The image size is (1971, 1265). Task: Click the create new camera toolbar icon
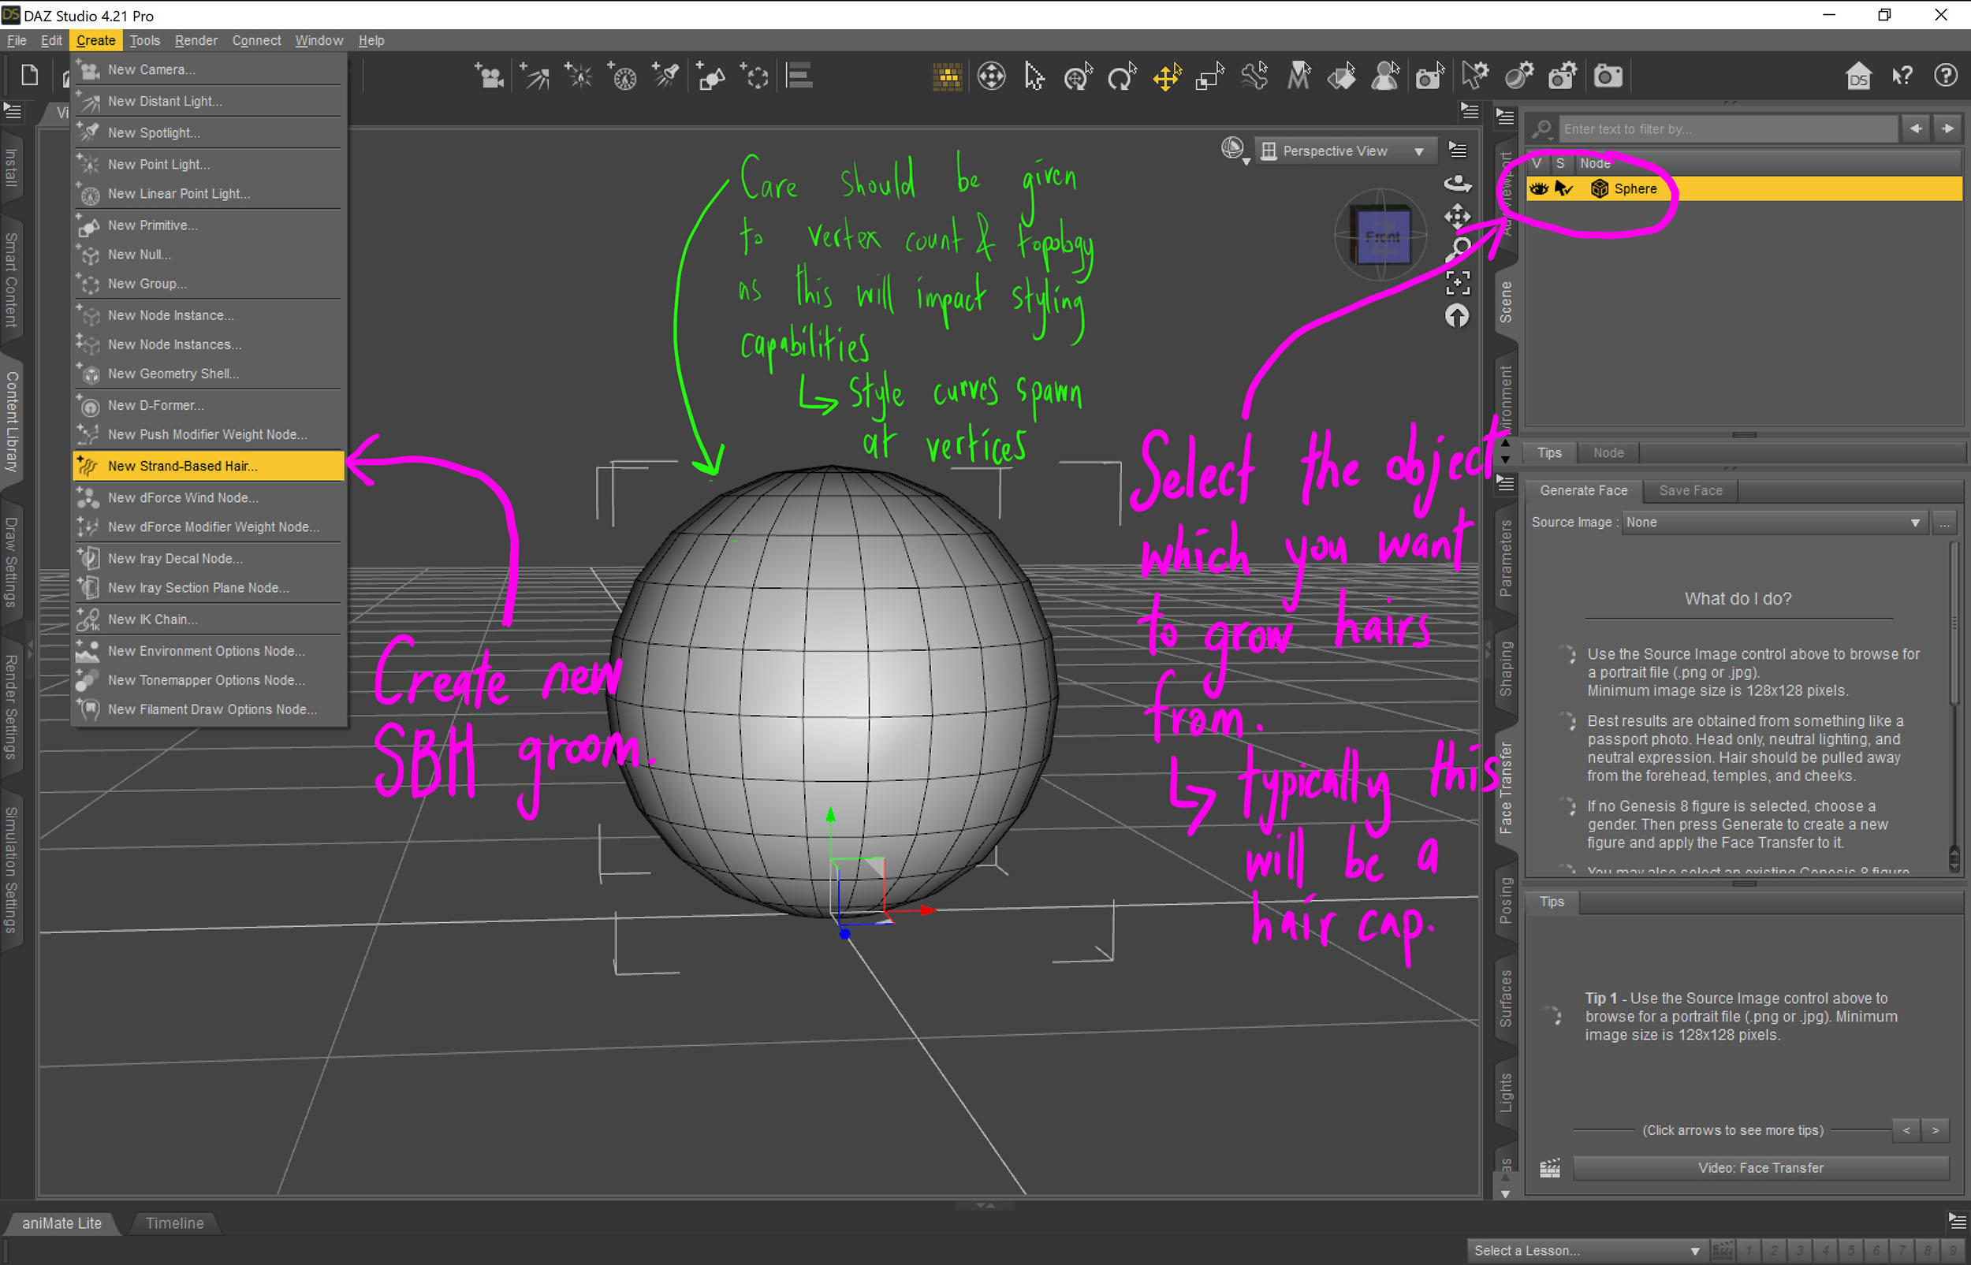point(489,76)
